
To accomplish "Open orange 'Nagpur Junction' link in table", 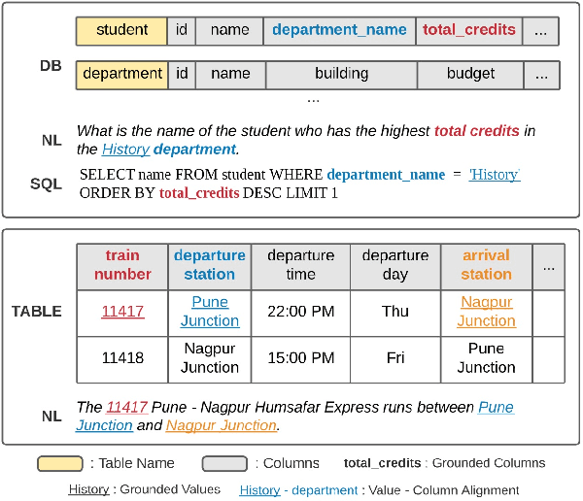I will click(486, 312).
